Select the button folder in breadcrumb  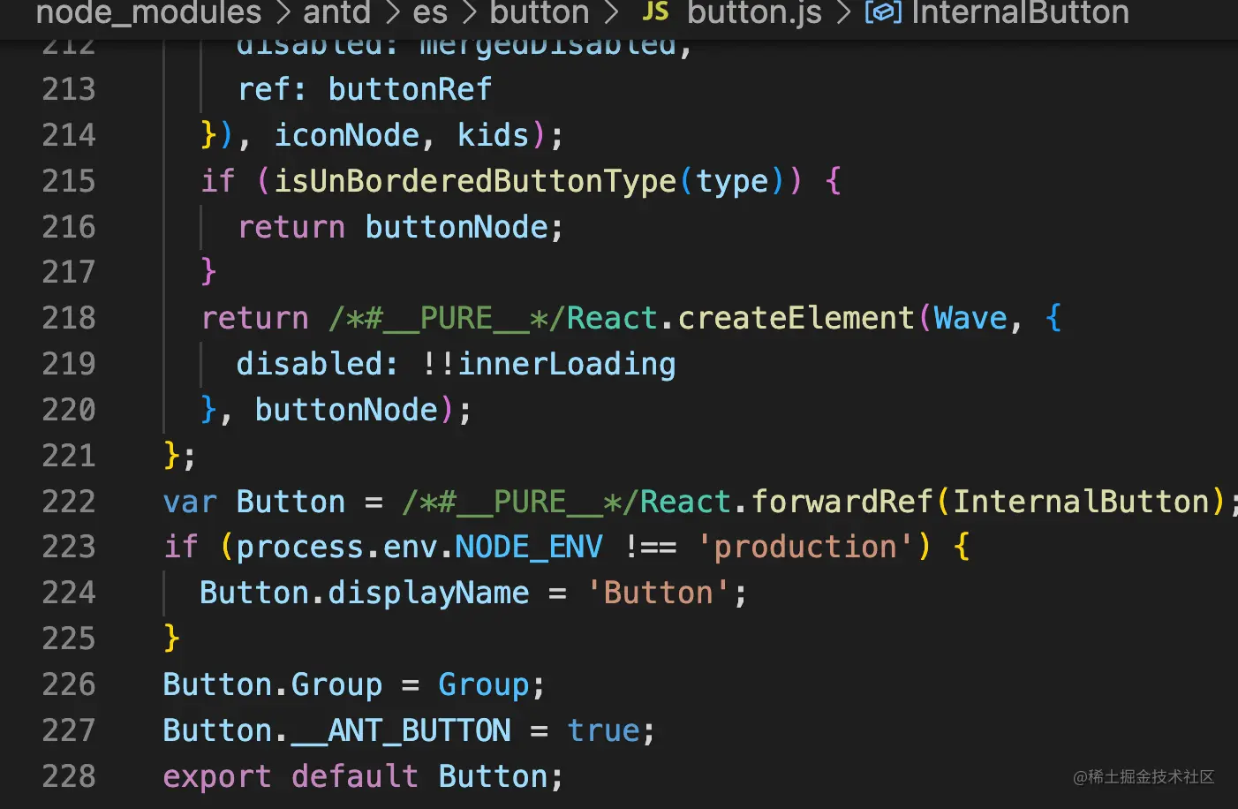coord(539,13)
